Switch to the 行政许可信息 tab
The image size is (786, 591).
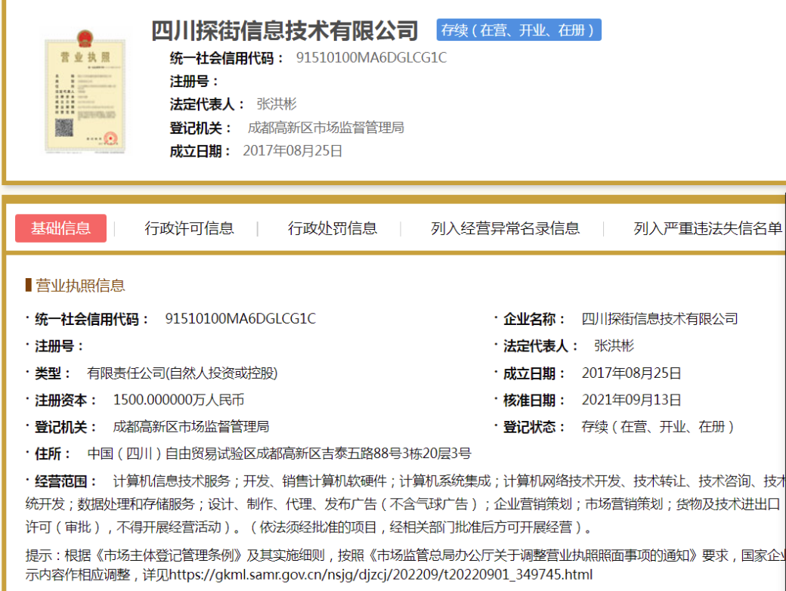[x=189, y=228]
